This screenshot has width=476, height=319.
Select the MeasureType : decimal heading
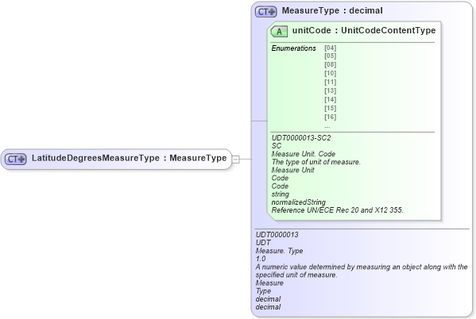(332, 10)
